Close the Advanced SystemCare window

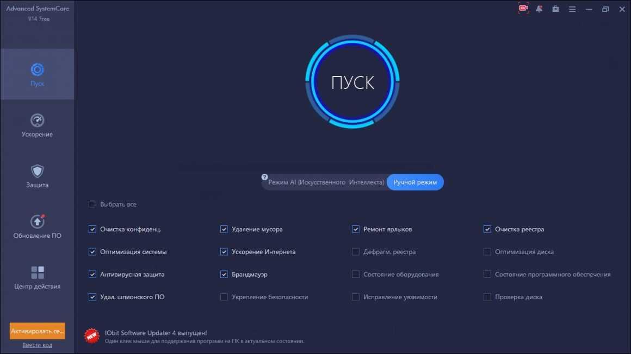pos(622,9)
